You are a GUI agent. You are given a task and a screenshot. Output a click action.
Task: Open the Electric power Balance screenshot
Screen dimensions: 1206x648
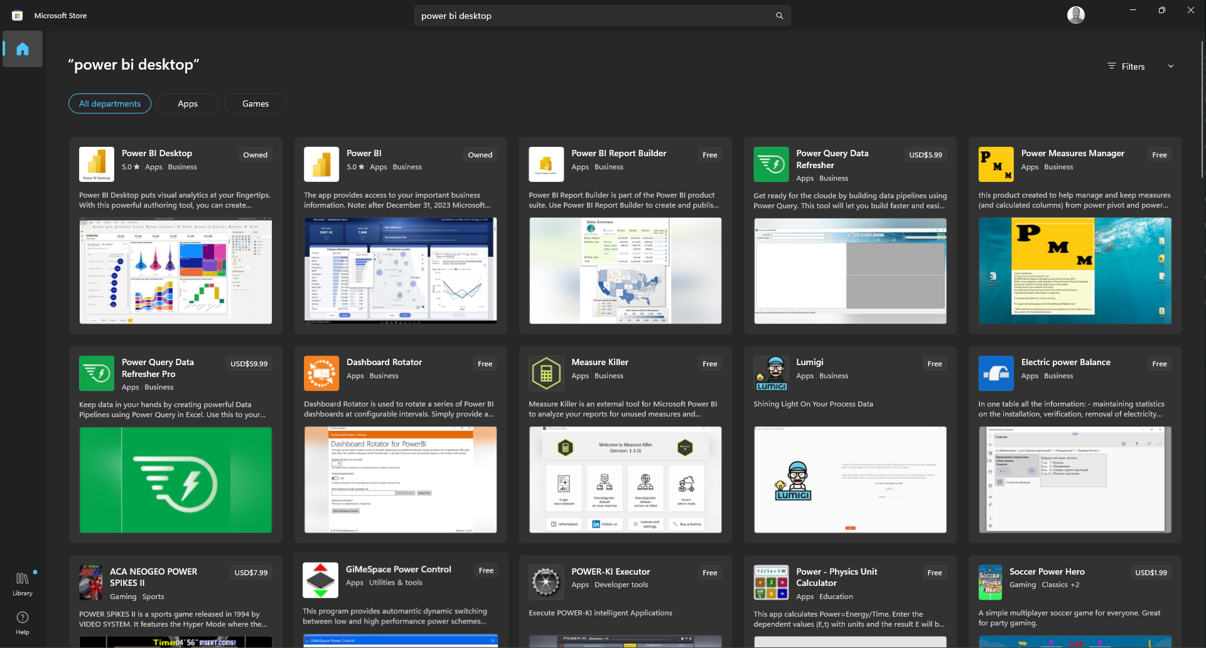[1075, 480]
